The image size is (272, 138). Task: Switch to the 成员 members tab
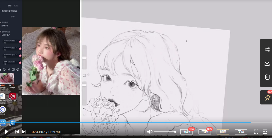pos(16,6)
